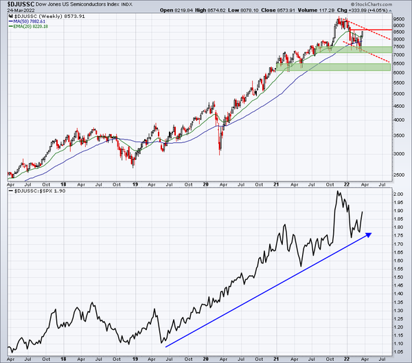Screen dimensions: 412x363
Task: Click the 1.95 ratio axis label
Action: pyautogui.click(x=398, y=203)
